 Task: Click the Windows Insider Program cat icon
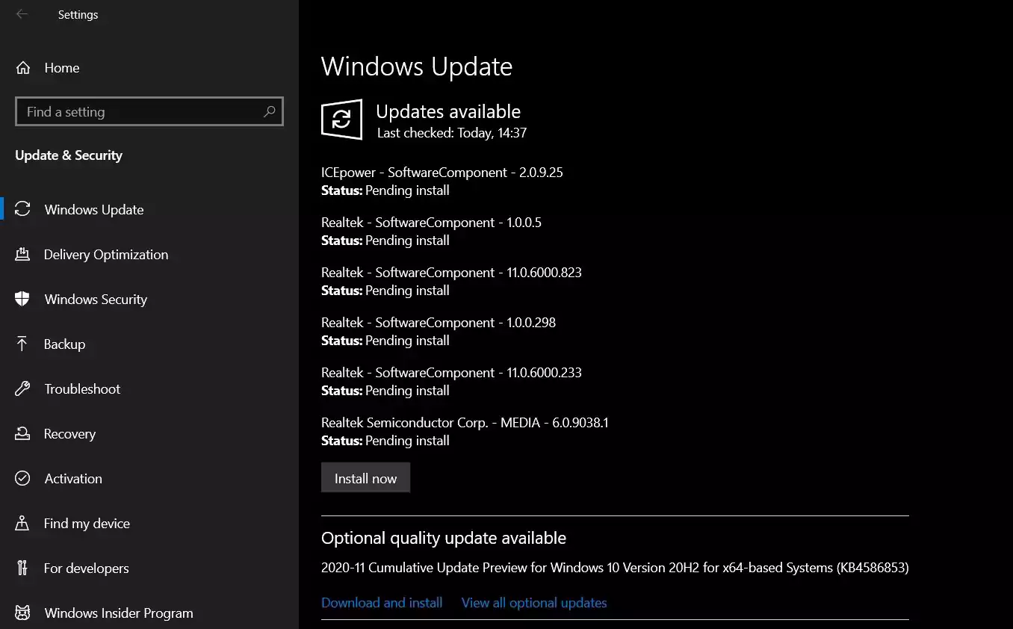point(22,613)
